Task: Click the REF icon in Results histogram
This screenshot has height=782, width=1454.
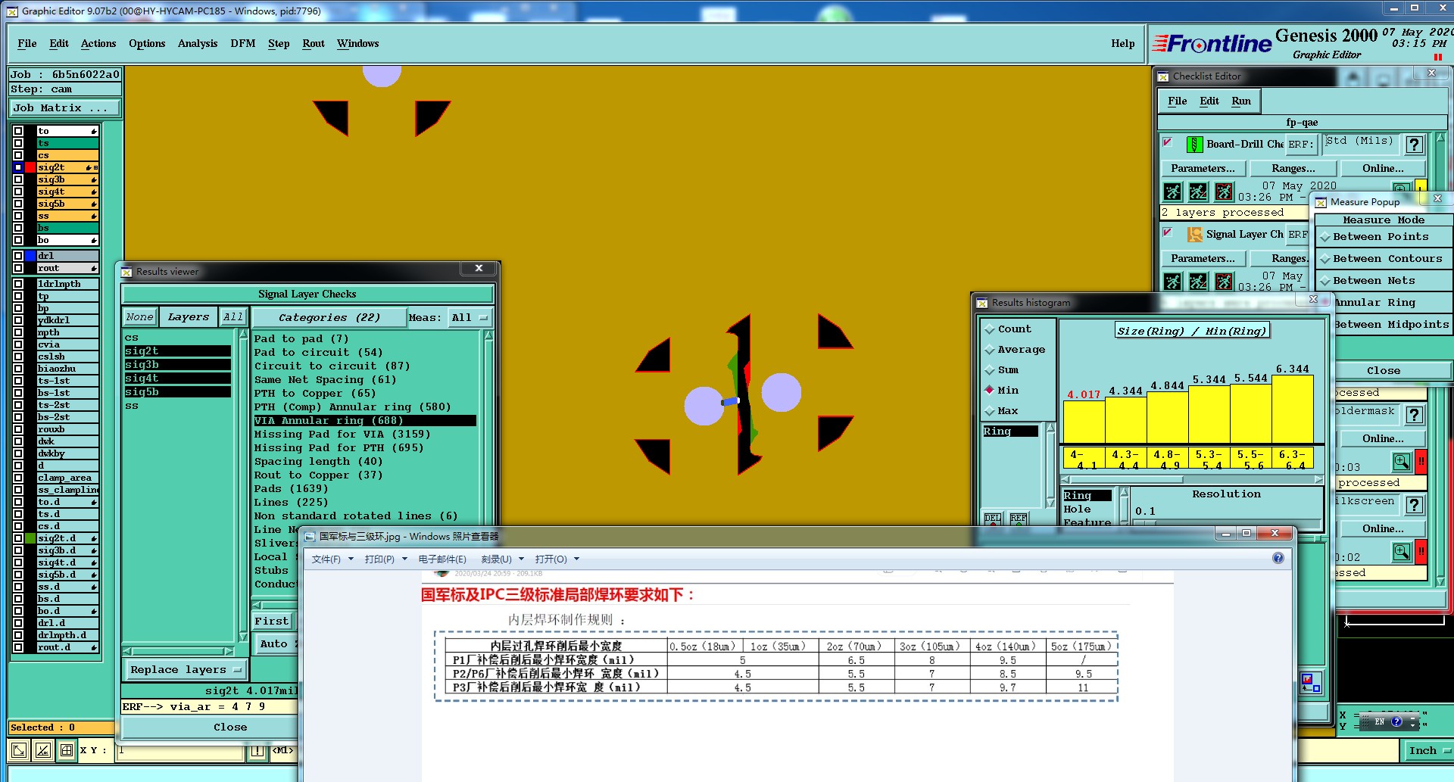Action: pyautogui.click(x=1019, y=519)
